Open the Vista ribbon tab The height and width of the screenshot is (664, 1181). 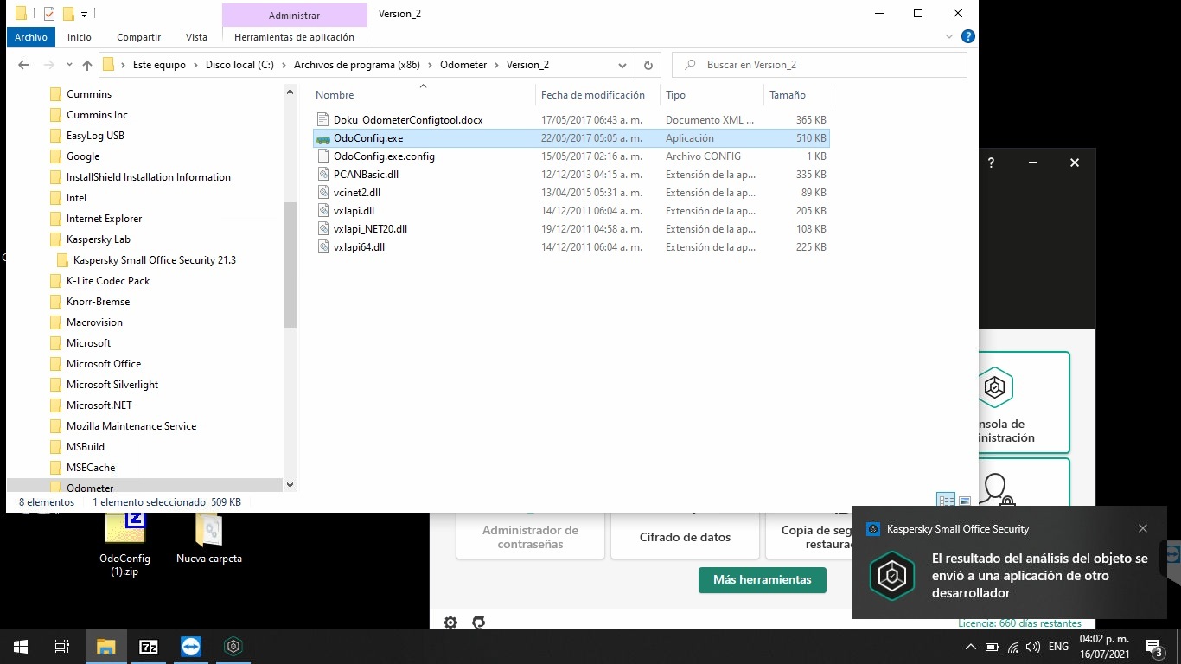(196, 37)
